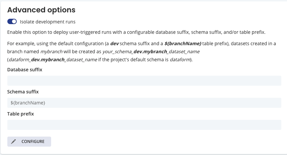Click the "dataform_dev.mybranch_dataset_name" example text

[47, 60]
